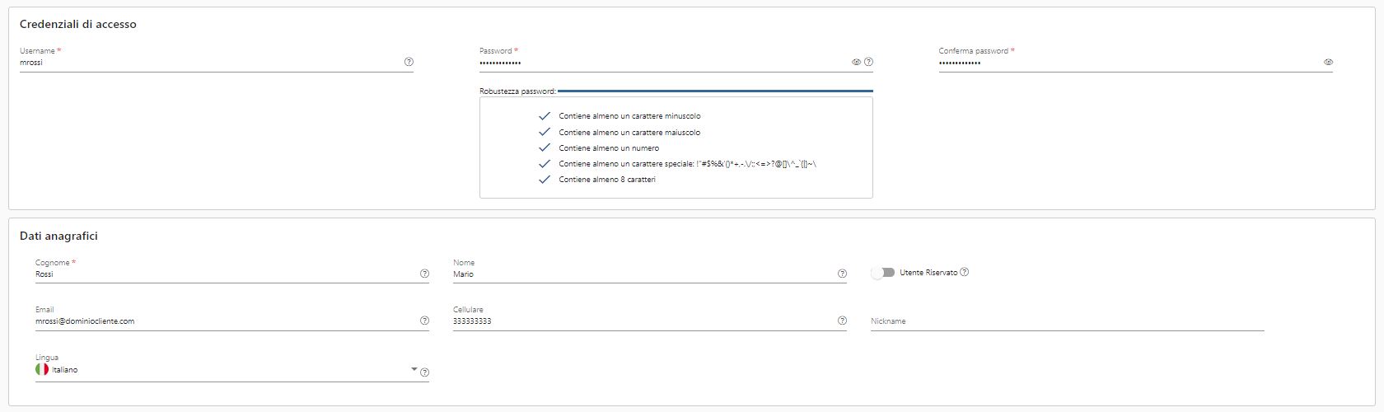
Task: Click the help icon beside Username field
Action: point(409,62)
